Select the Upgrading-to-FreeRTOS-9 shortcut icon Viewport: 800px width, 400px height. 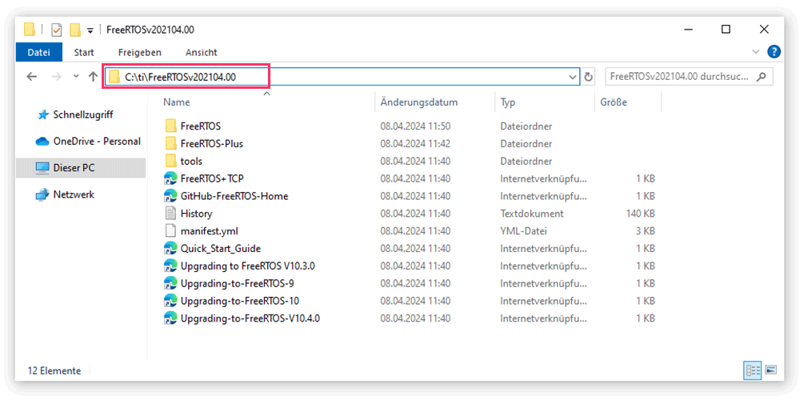(x=170, y=283)
